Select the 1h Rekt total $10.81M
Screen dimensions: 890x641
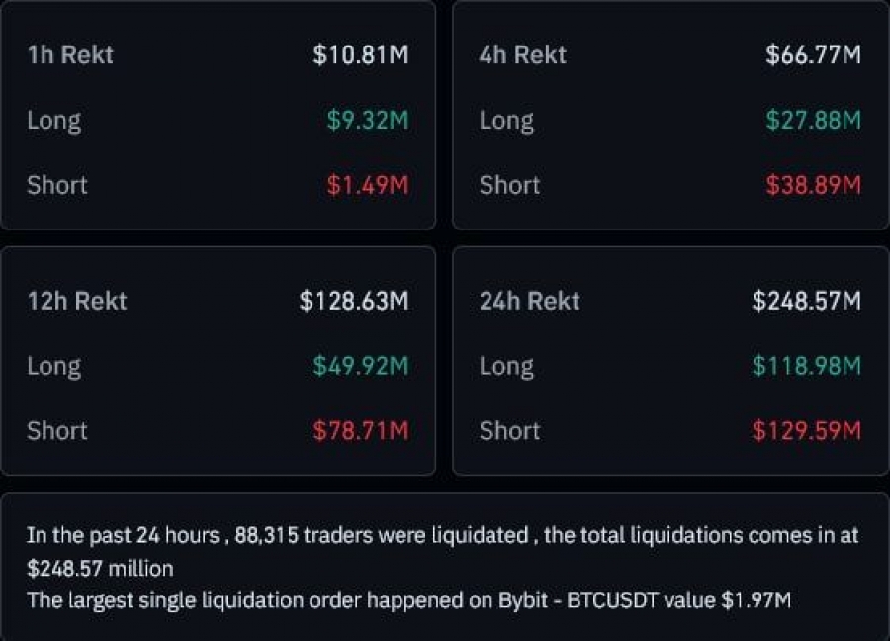[x=360, y=55]
